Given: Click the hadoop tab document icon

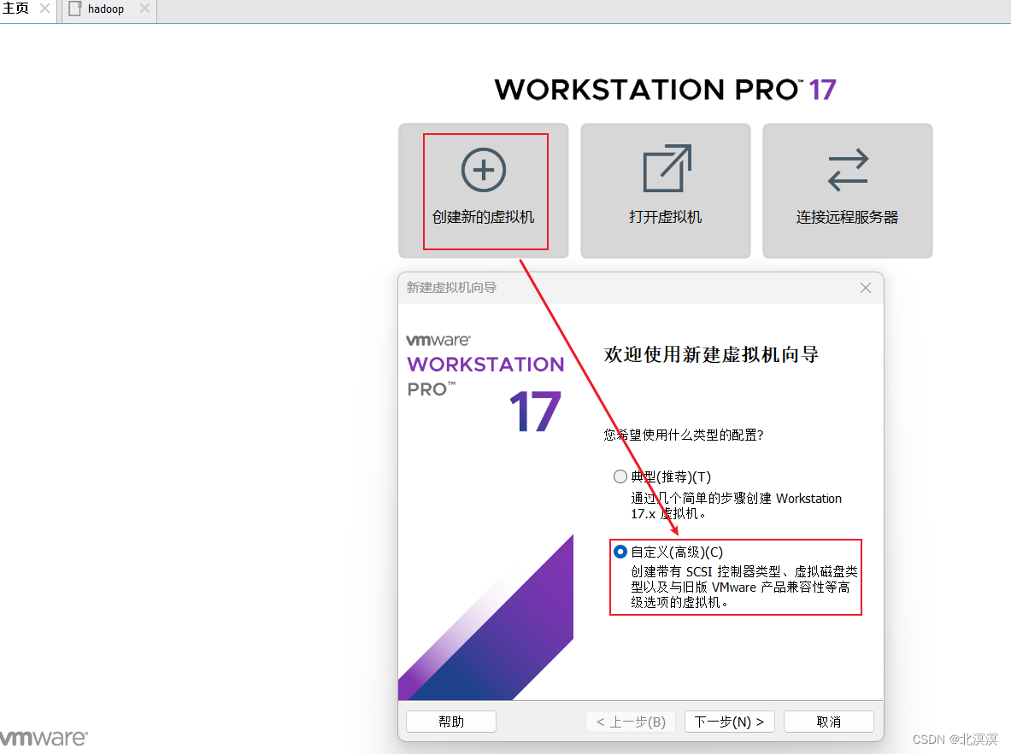Looking at the screenshot, I should pos(75,9).
